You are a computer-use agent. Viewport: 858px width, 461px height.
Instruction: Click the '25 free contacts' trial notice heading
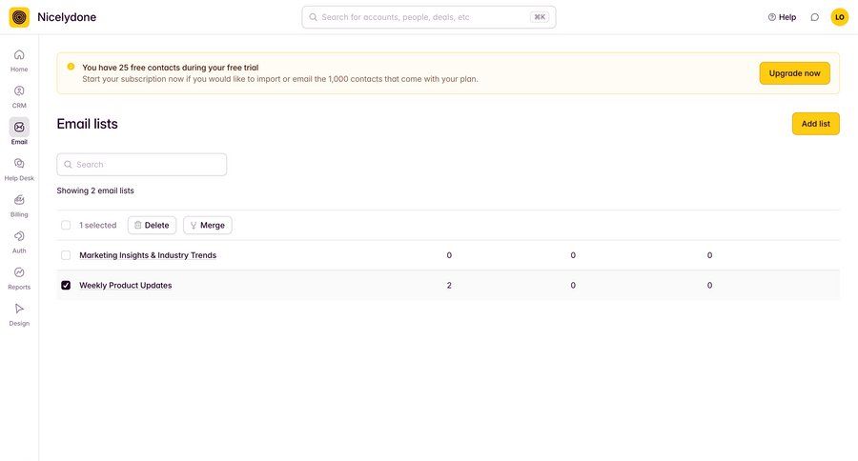coord(171,68)
